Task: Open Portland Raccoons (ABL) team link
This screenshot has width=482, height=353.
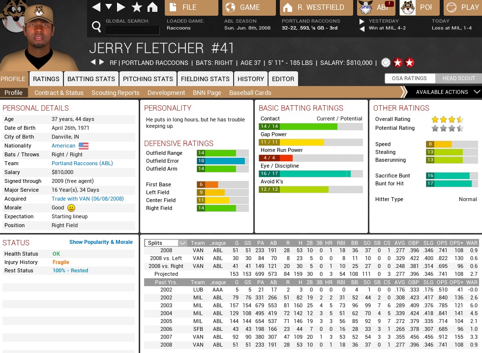Action: [82, 163]
